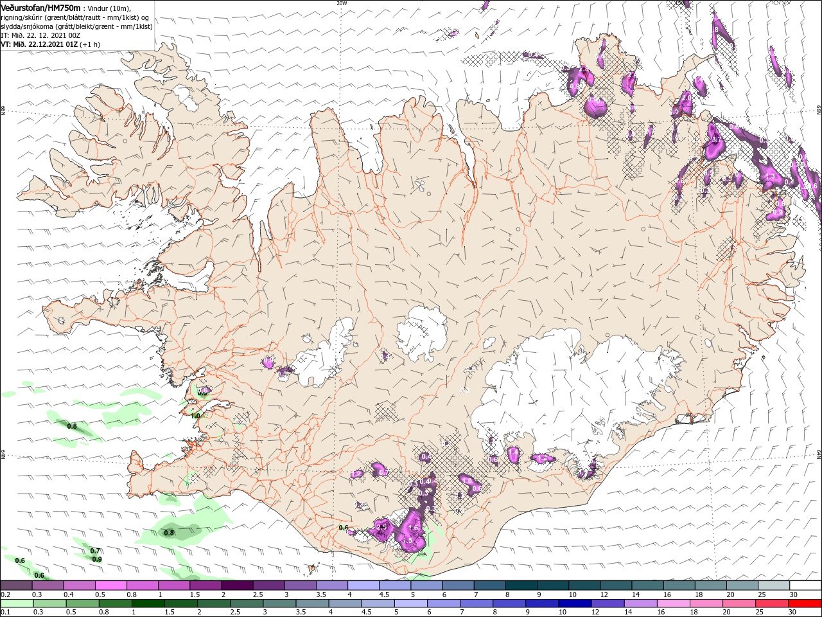Pick the dark plum 0.2 snow legend swatch

coord(16,586)
